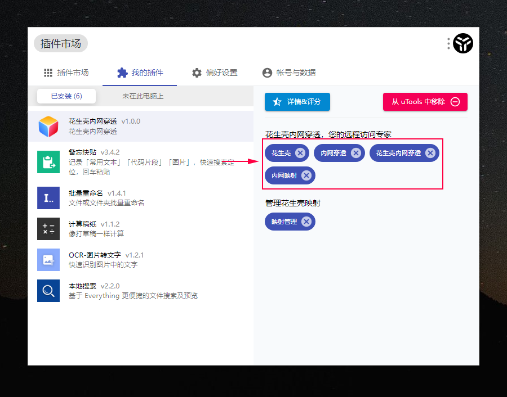Click the 插件市场 search pill at top
Screen dimensions: 507x397
(x=61, y=43)
